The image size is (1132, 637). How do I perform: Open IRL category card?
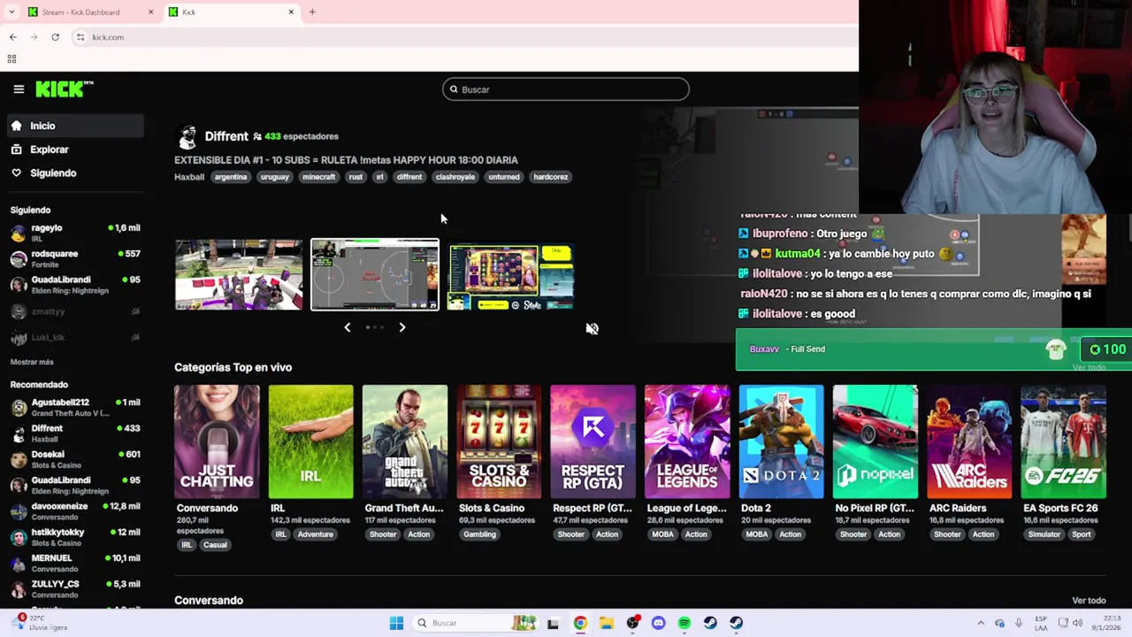pos(310,441)
